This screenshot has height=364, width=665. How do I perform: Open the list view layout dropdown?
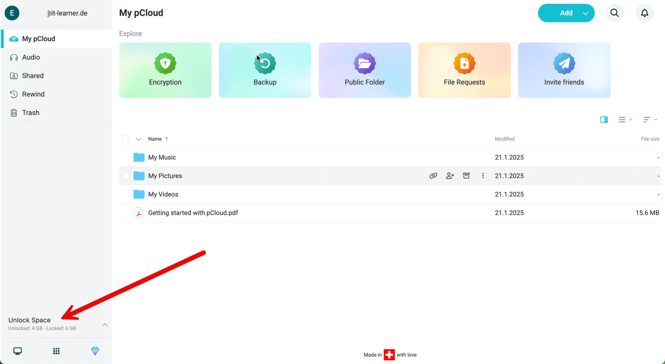coord(626,120)
